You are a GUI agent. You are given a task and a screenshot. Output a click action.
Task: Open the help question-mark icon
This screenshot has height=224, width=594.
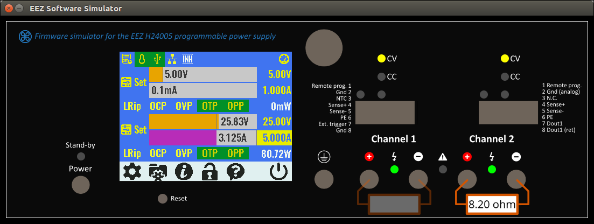tap(235, 172)
